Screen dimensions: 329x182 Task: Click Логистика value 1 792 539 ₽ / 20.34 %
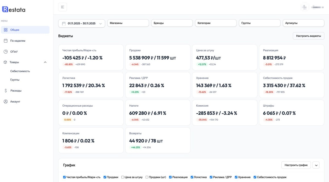tap(84, 86)
